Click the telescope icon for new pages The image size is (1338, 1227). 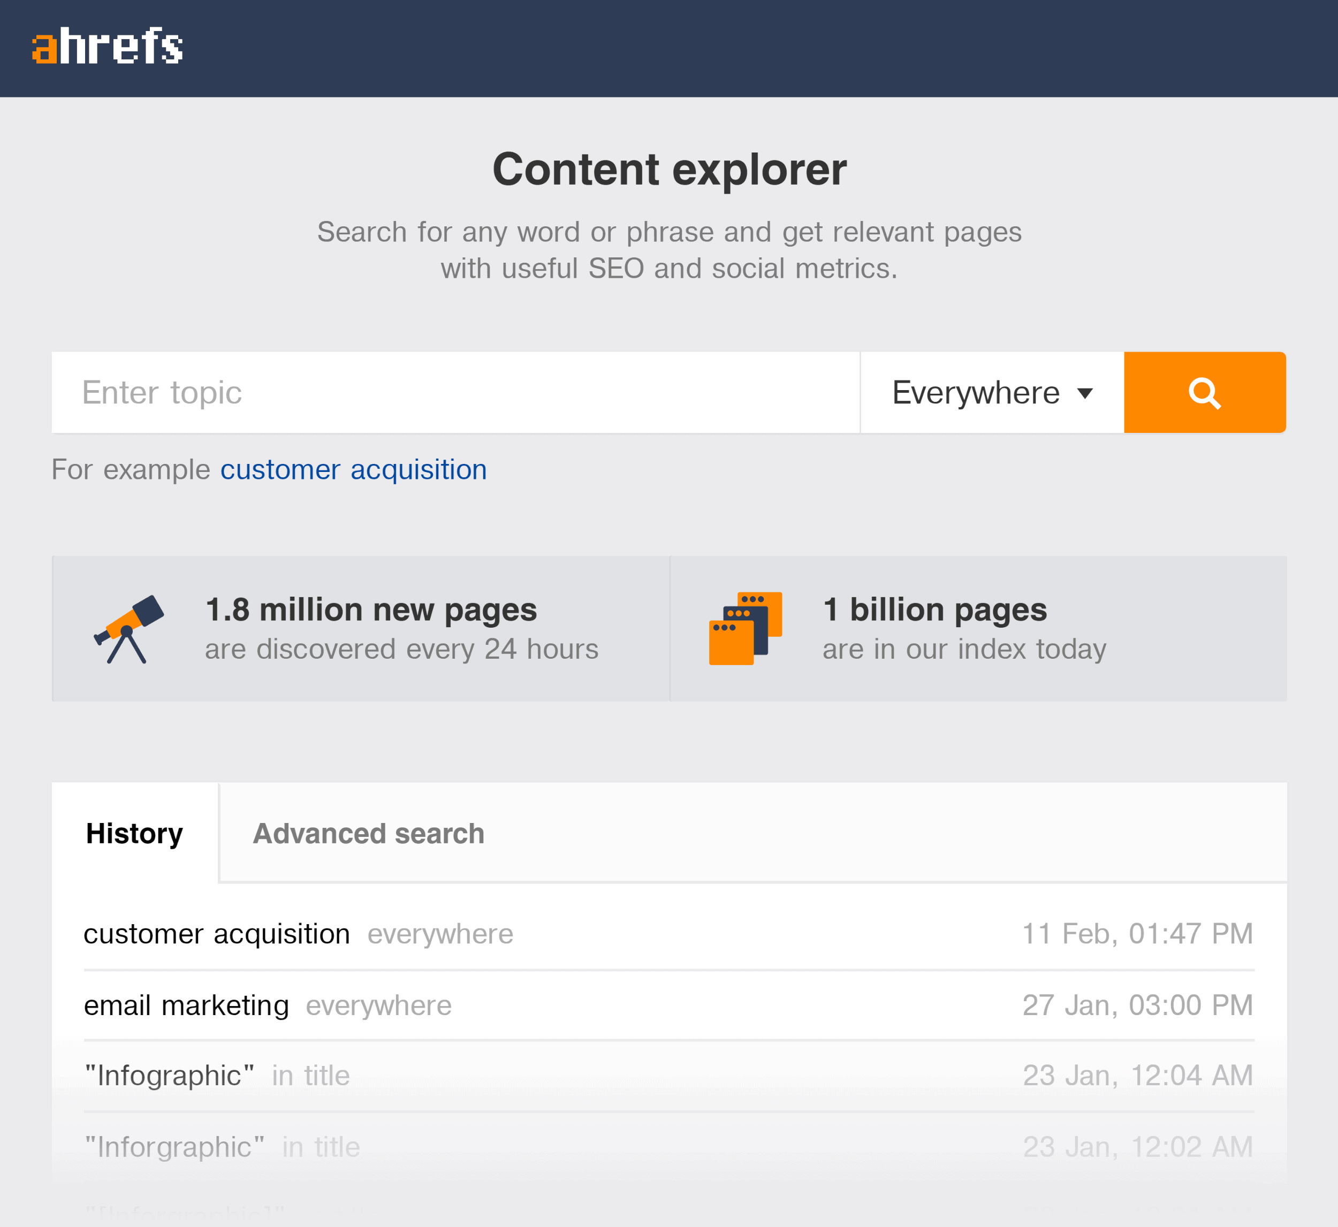[129, 629]
